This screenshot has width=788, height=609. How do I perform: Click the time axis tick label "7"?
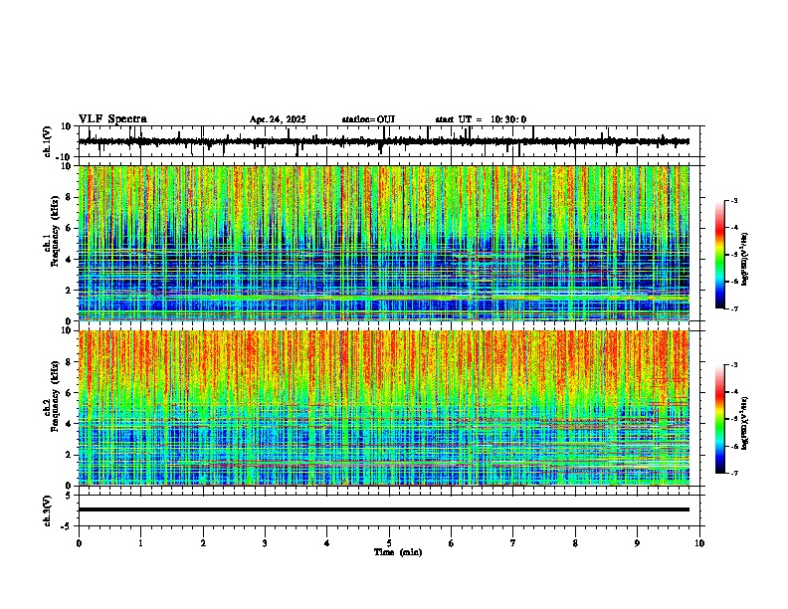tap(513, 543)
